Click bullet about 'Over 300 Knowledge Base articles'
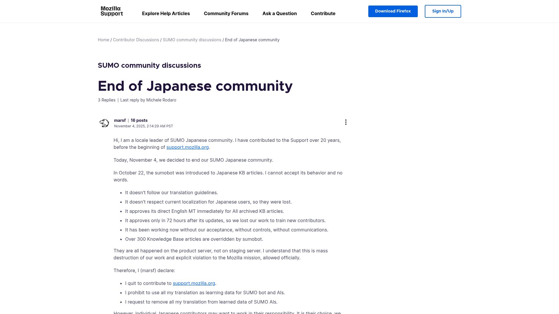The width and height of the screenshot is (559, 314). coord(194,239)
